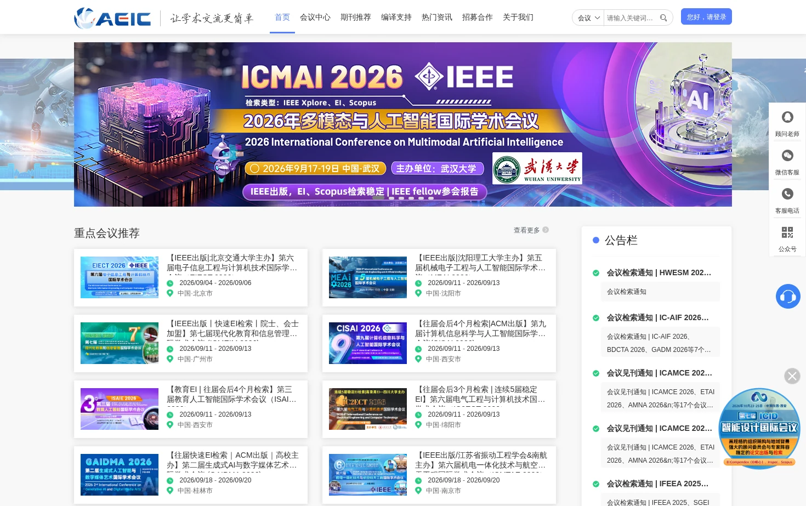Open the ICID 智能设计国际会议 floating ad
This screenshot has height=506, width=806.
click(759, 428)
